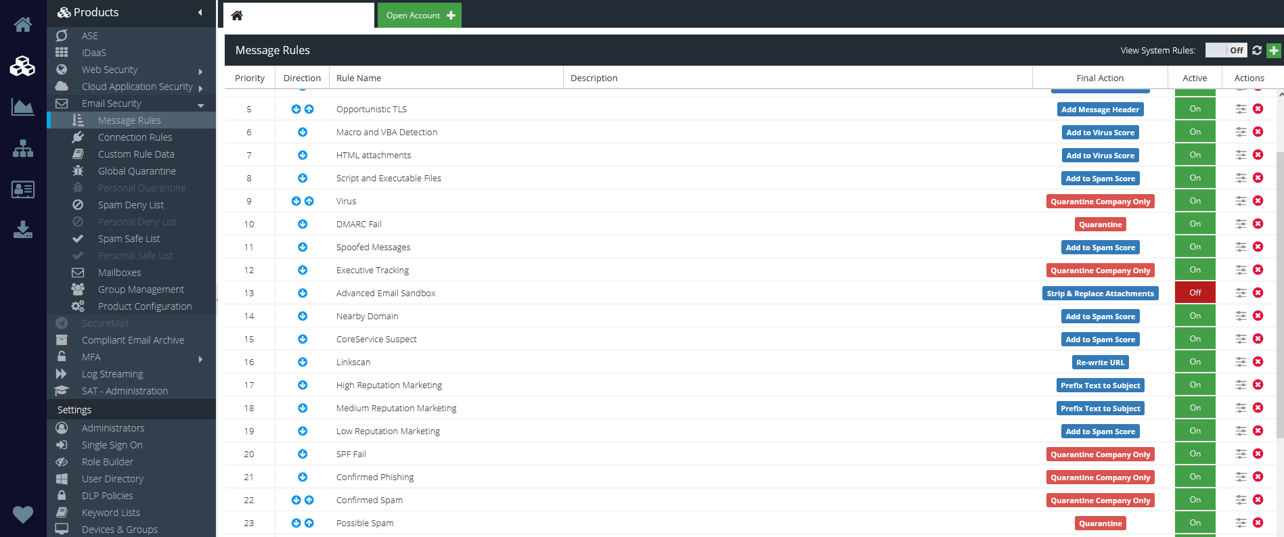This screenshot has height=537, width=1284.
Task: Open Spam Deny List menu item
Action: (131, 205)
